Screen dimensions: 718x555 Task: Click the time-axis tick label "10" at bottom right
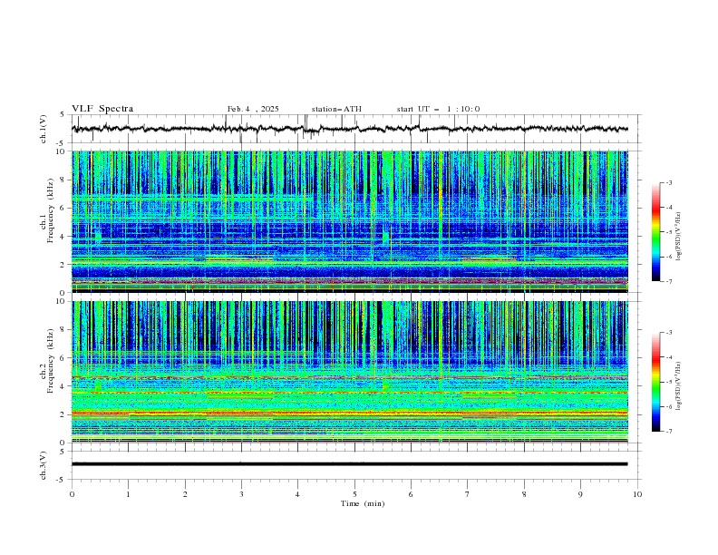(x=637, y=494)
